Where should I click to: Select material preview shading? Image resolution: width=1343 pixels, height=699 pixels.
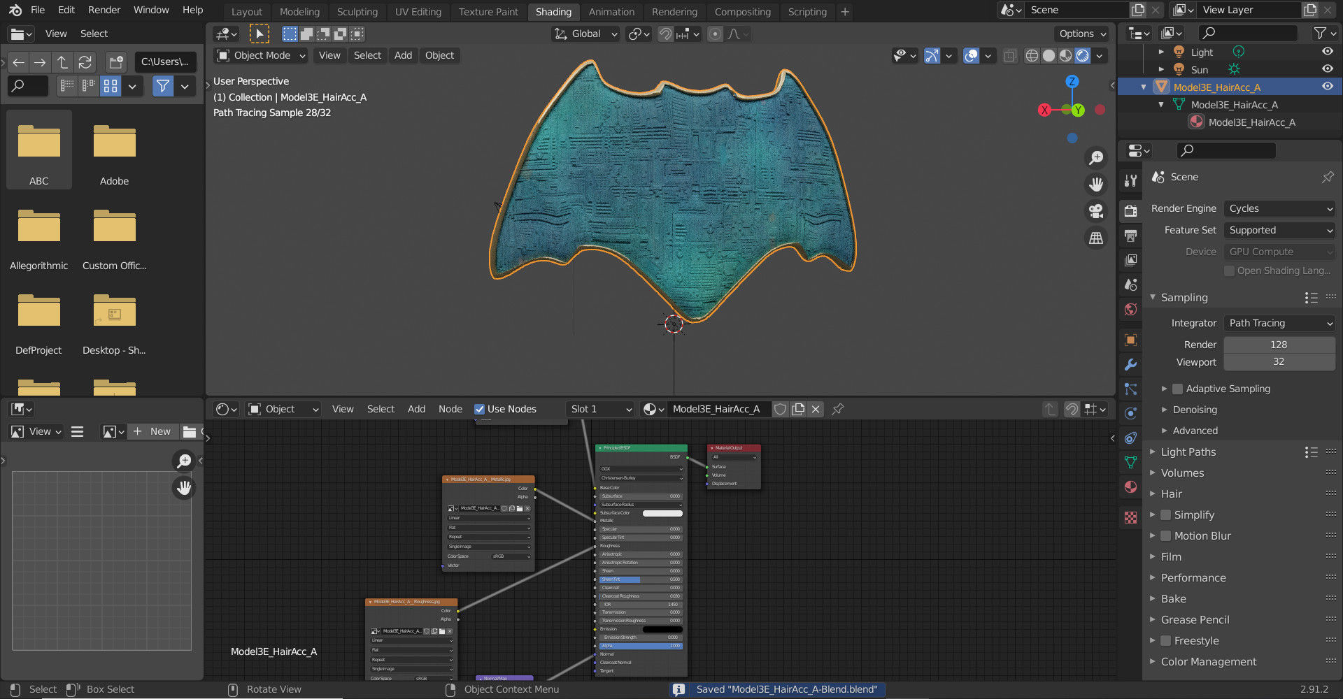[x=1065, y=56]
